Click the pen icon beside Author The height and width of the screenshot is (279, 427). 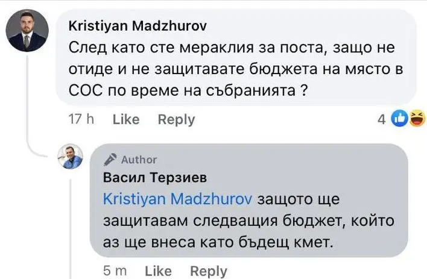coord(110,160)
